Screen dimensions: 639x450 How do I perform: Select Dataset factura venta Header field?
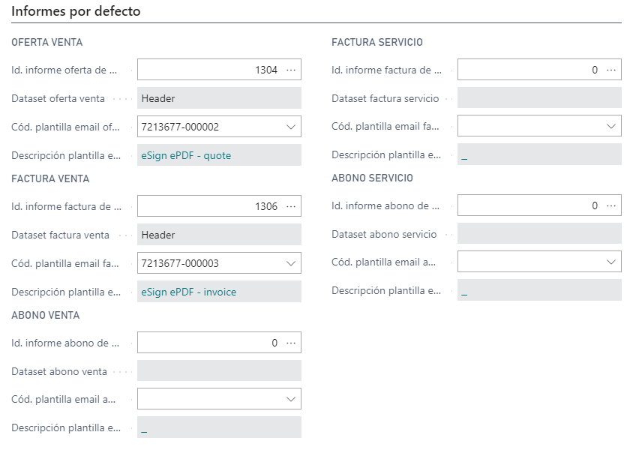[x=219, y=235]
